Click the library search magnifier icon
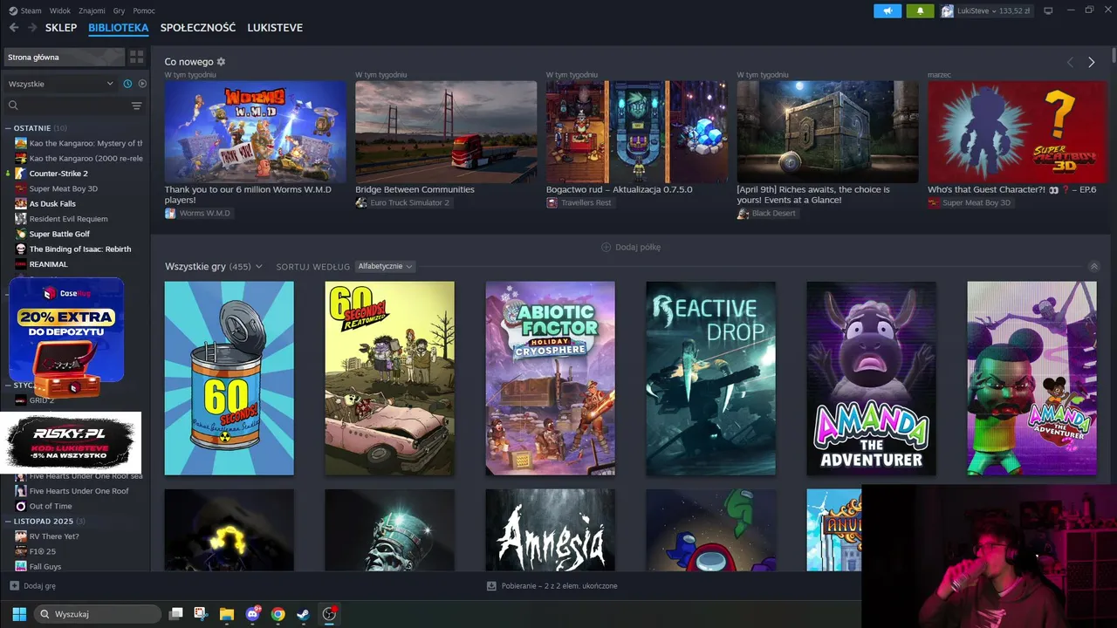 (13, 106)
